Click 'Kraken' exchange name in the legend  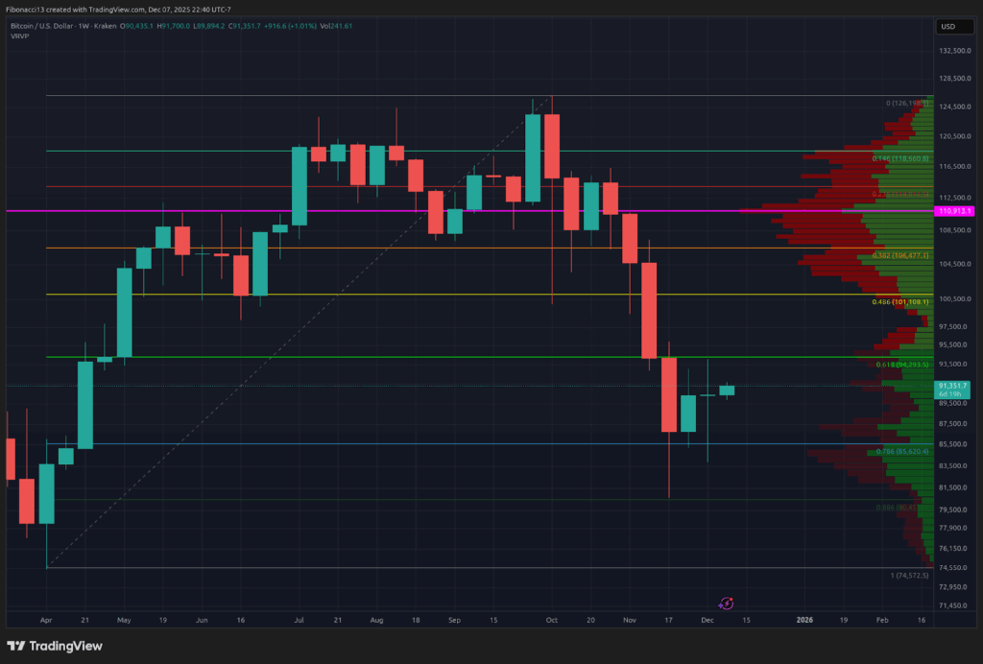point(106,28)
